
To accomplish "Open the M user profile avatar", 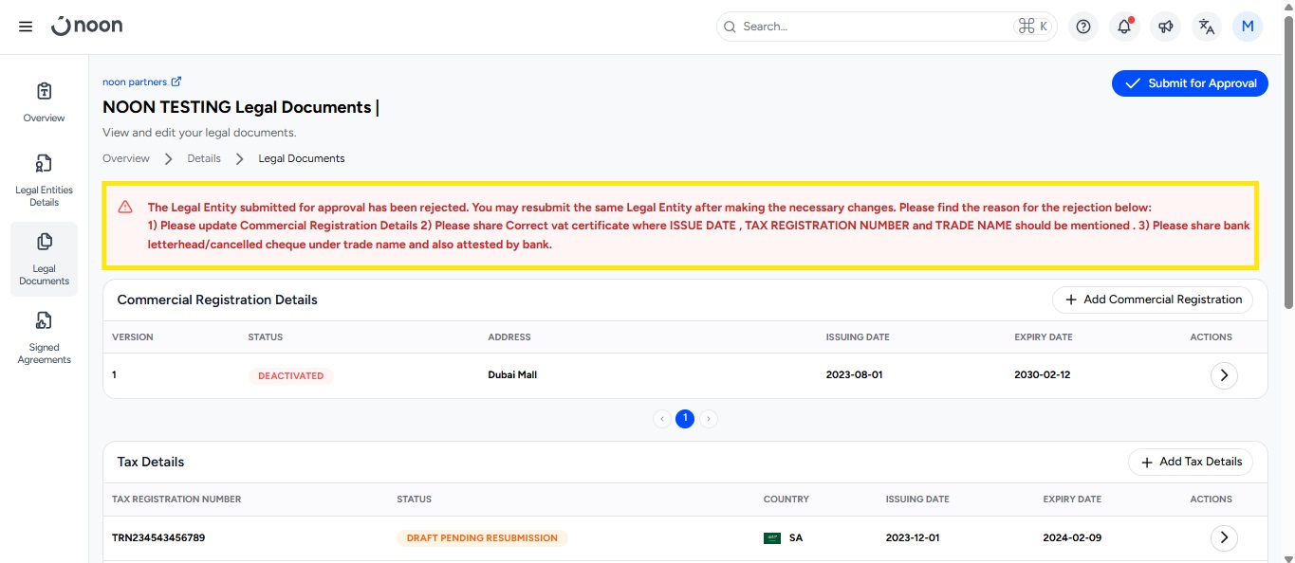I will 1247,27.
